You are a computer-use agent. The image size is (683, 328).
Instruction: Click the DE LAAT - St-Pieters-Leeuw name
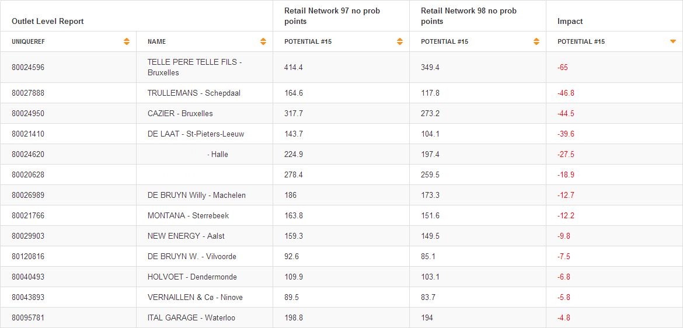(196, 134)
